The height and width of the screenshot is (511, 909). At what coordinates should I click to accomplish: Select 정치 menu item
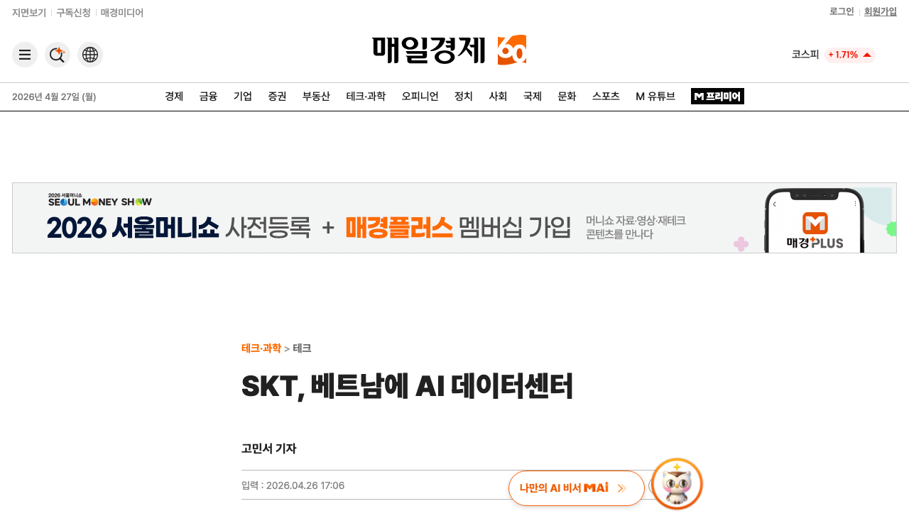click(464, 97)
